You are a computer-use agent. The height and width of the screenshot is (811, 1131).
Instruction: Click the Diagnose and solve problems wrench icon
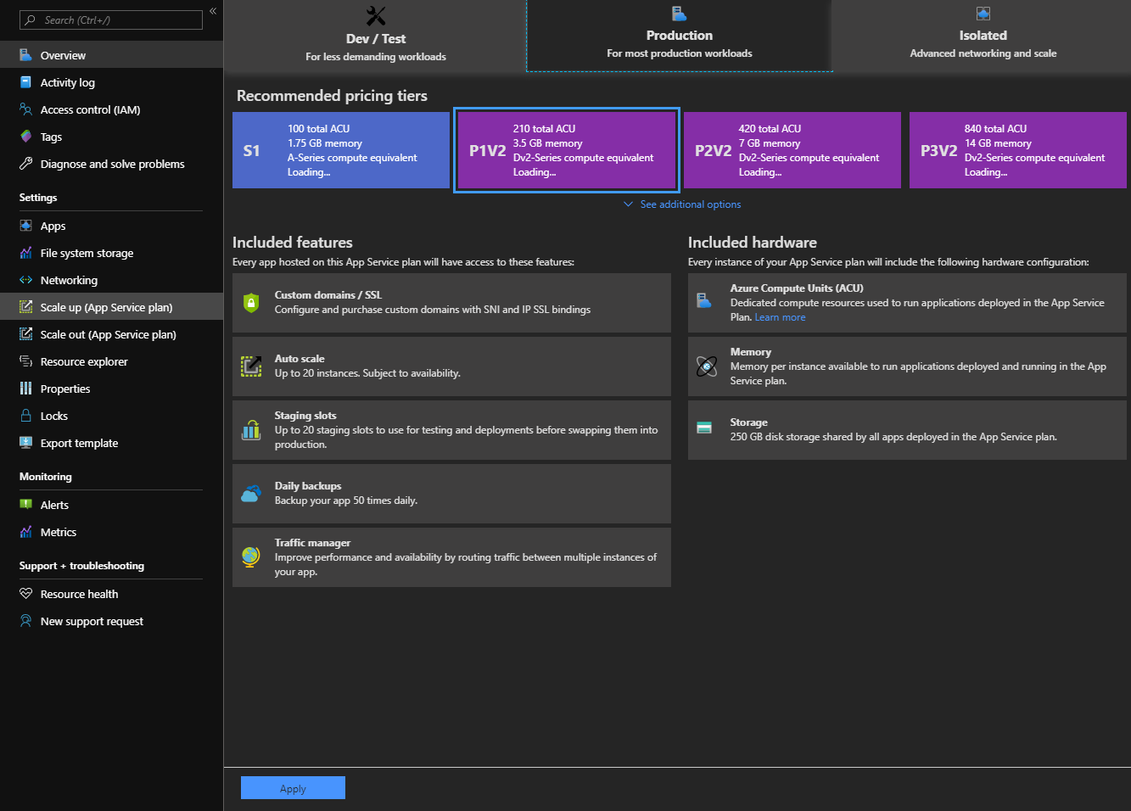click(26, 164)
